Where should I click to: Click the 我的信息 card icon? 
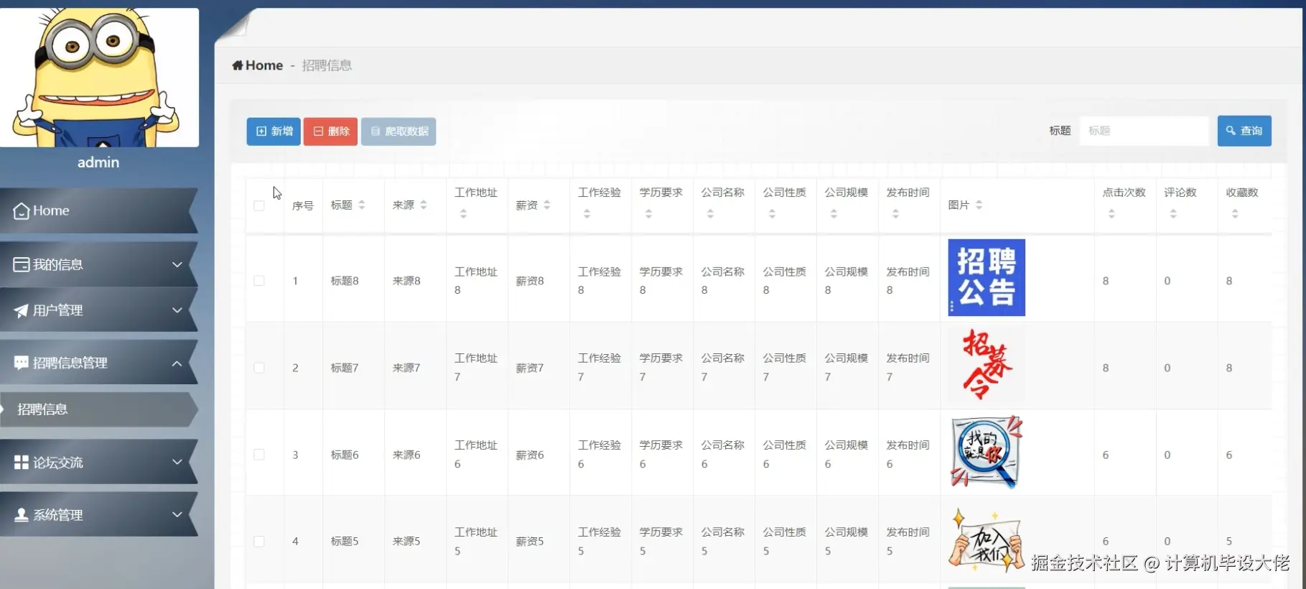(x=22, y=264)
